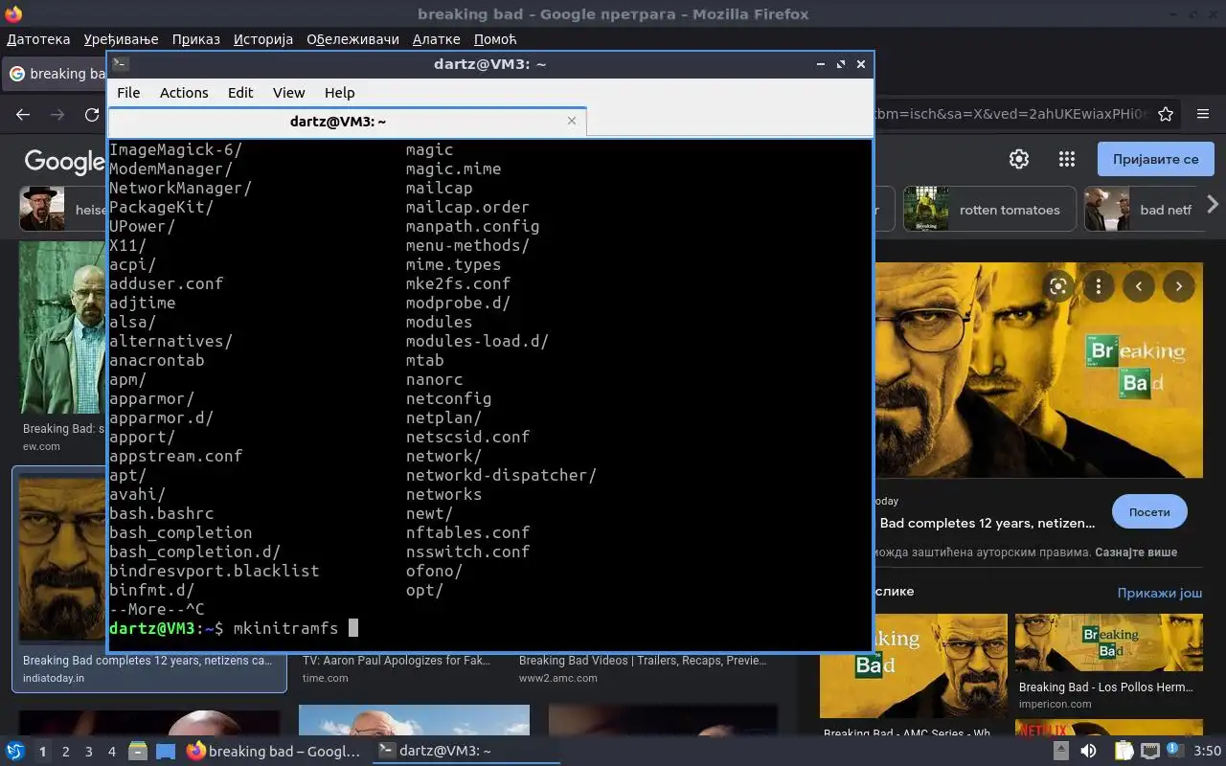Open the Google apps grid
The width and height of the screenshot is (1226, 766).
point(1066,159)
